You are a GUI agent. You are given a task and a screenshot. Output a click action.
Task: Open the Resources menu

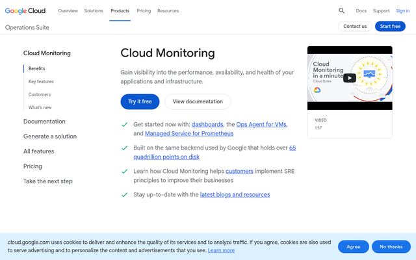pos(168,11)
